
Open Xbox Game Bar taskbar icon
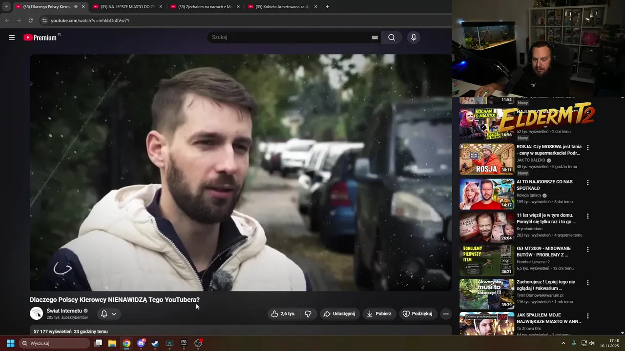click(x=169, y=343)
